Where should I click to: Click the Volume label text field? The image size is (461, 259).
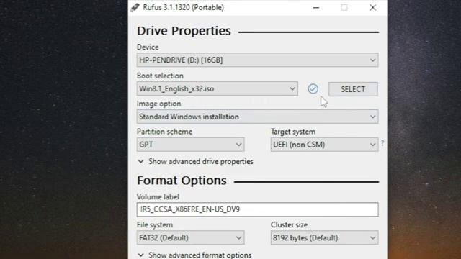click(x=257, y=209)
